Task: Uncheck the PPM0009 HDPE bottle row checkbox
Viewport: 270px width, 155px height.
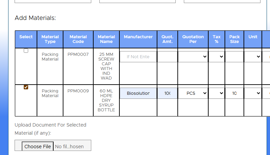Action: pyautogui.click(x=26, y=87)
